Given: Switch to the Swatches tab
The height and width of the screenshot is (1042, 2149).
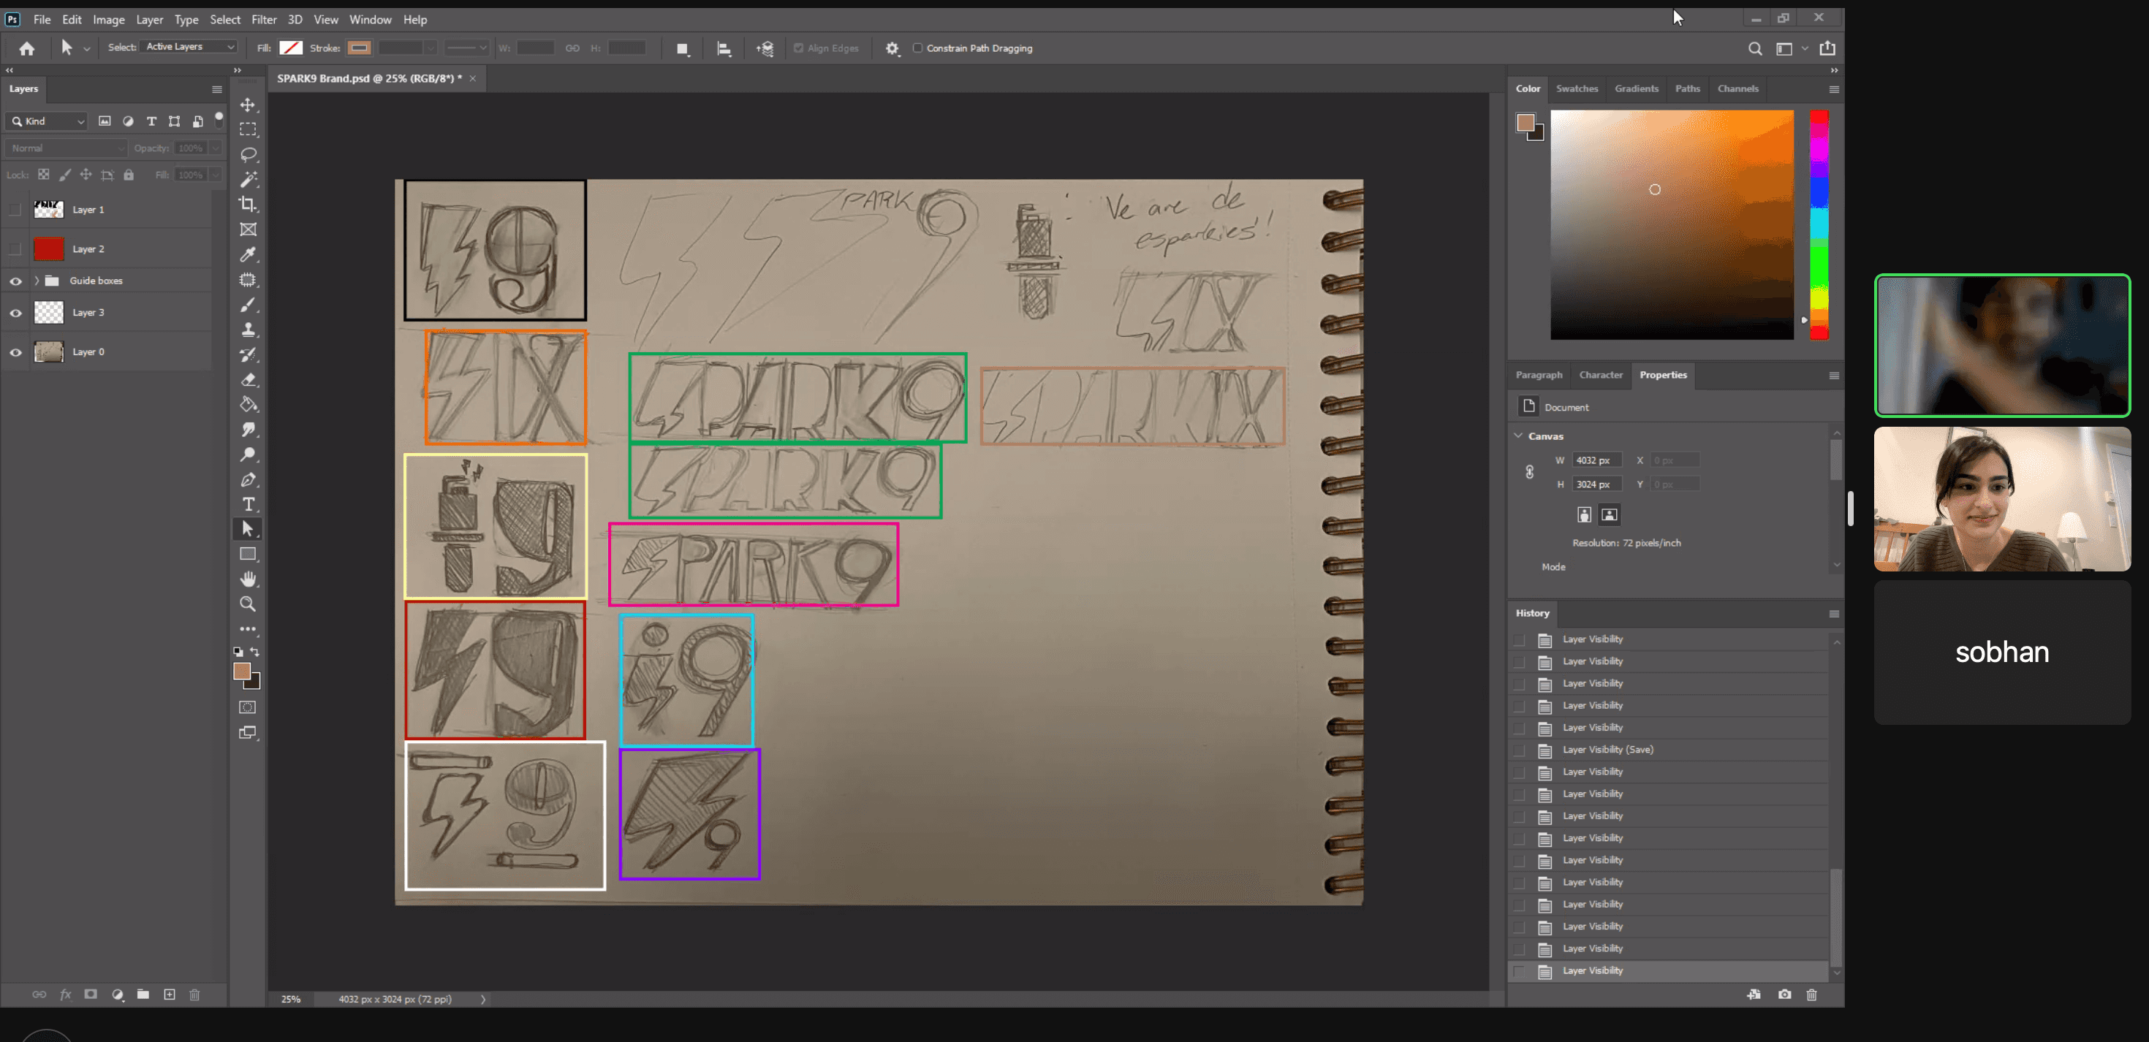Looking at the screenshot, I should coord(1576,88).
